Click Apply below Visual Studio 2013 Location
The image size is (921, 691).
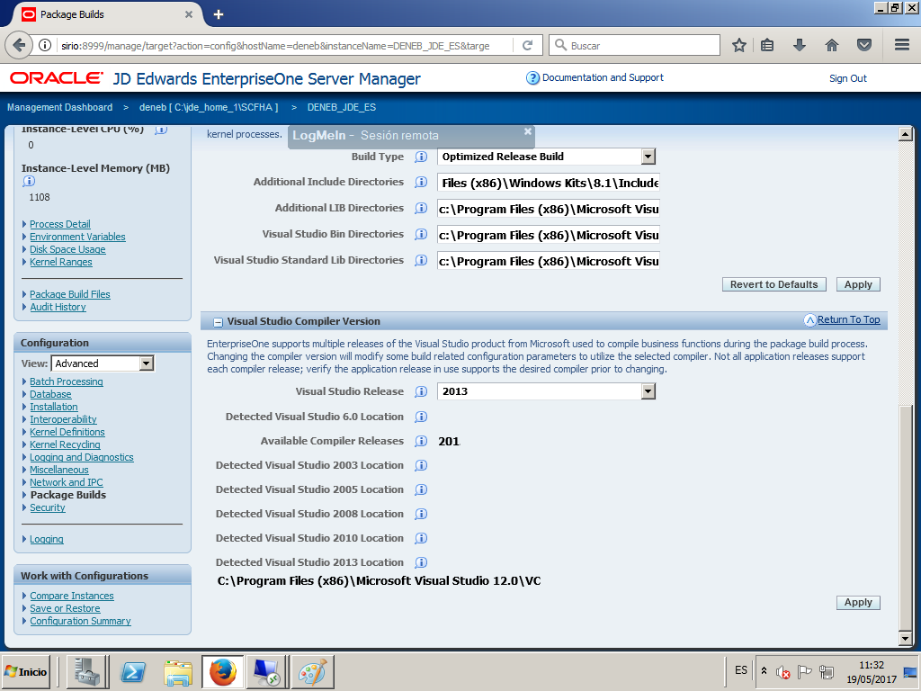click(858, 602)
